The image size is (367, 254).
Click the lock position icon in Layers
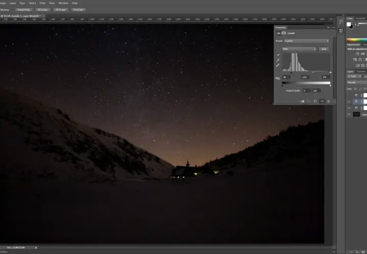pyautogui.click(x=364, y=89)
